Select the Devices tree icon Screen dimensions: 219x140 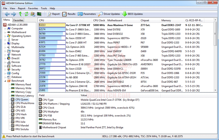9,62
